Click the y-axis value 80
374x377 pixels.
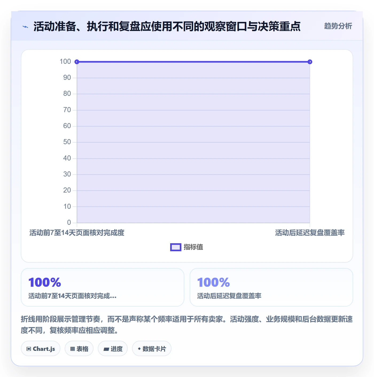point(67,94)
